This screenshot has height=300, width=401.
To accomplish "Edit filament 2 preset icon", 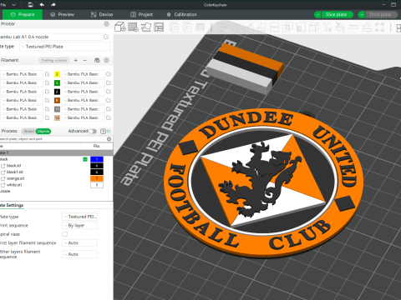I will tap(109, 74).
